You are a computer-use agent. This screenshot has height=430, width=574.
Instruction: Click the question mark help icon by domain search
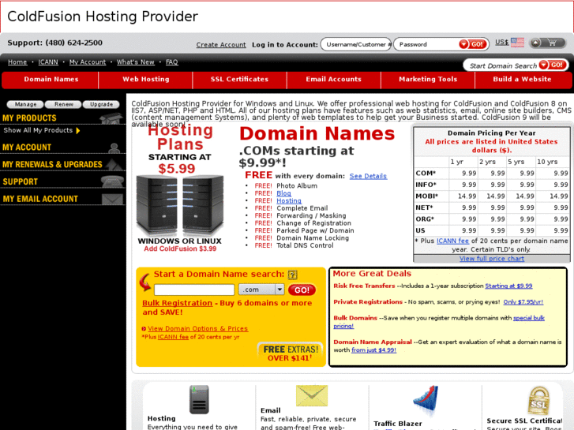(x=292, y=275)
